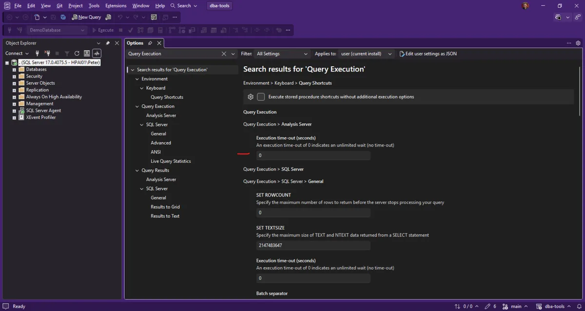Open the Git menu
The height and width of the screenshot is (311, 585).
tap(59, 6)
